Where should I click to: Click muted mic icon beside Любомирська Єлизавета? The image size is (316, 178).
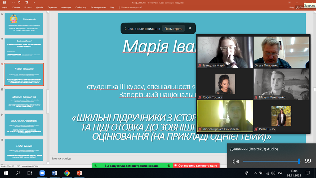pyautogui.click(x=200, y=129)
